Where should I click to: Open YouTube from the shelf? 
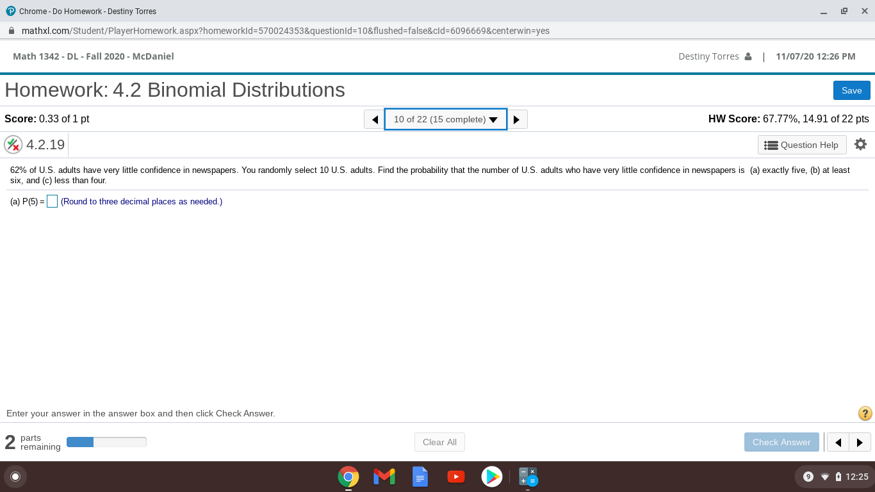coord(456,477)
